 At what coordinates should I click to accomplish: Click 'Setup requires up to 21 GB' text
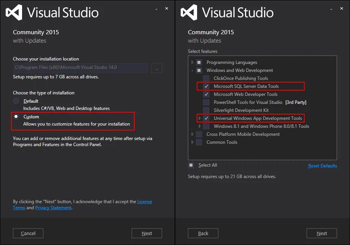pos(232,177)
